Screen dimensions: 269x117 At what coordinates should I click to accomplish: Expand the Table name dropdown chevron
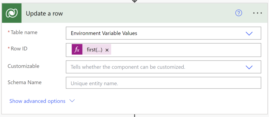[x=249, y=33]
